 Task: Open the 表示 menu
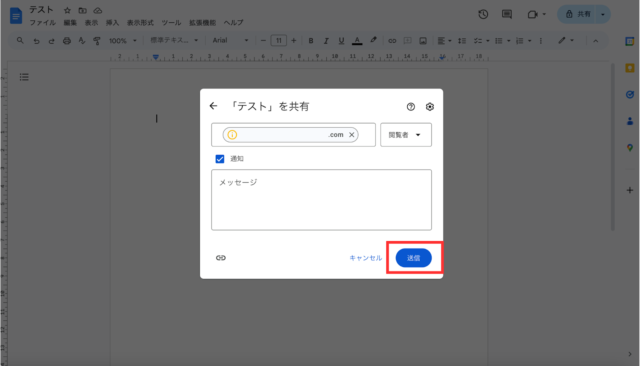(x=92, y=23)
